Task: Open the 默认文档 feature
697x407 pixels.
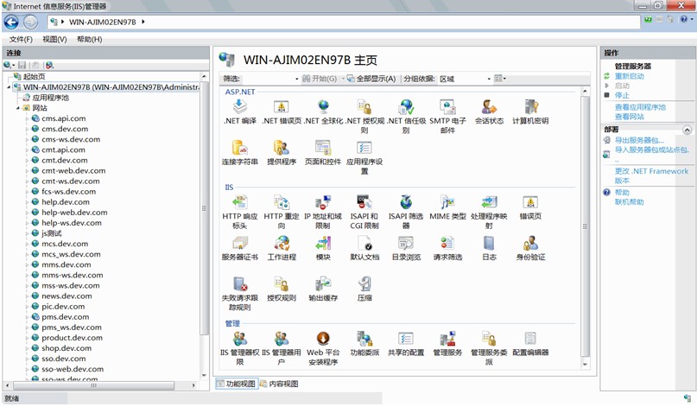Action: 364,248
